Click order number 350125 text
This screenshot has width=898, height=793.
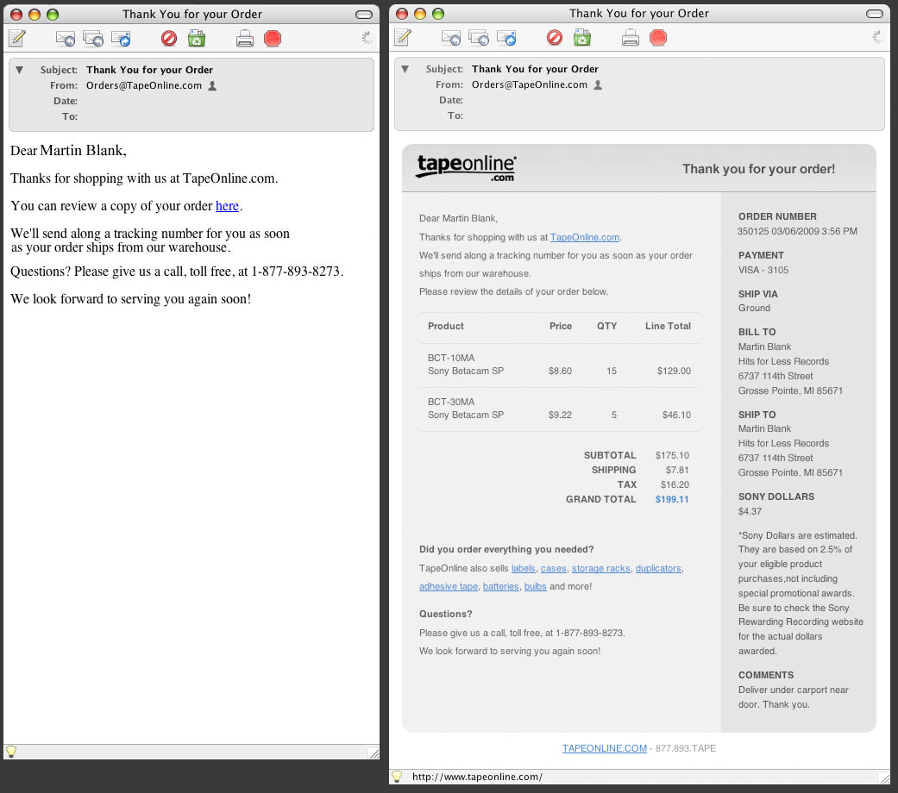pyautogui.click(x=752, y=232)
